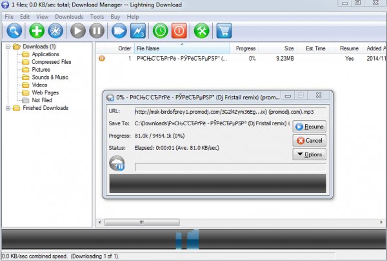
Task: Minimize the progress dialog window
Action: 288,96
